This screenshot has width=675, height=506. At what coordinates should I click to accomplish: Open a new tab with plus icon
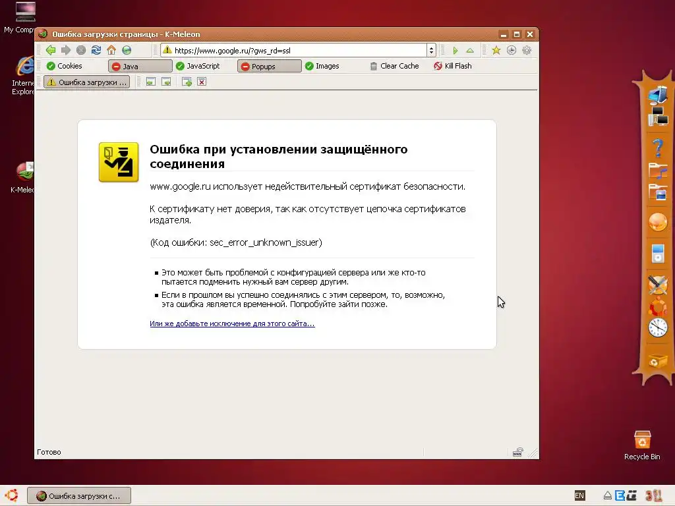(187, 82)
